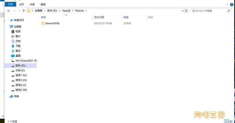The height and width of the screenshot is (123, 235).
Task: Go back with the back arrow
Action: click(9, 11)
